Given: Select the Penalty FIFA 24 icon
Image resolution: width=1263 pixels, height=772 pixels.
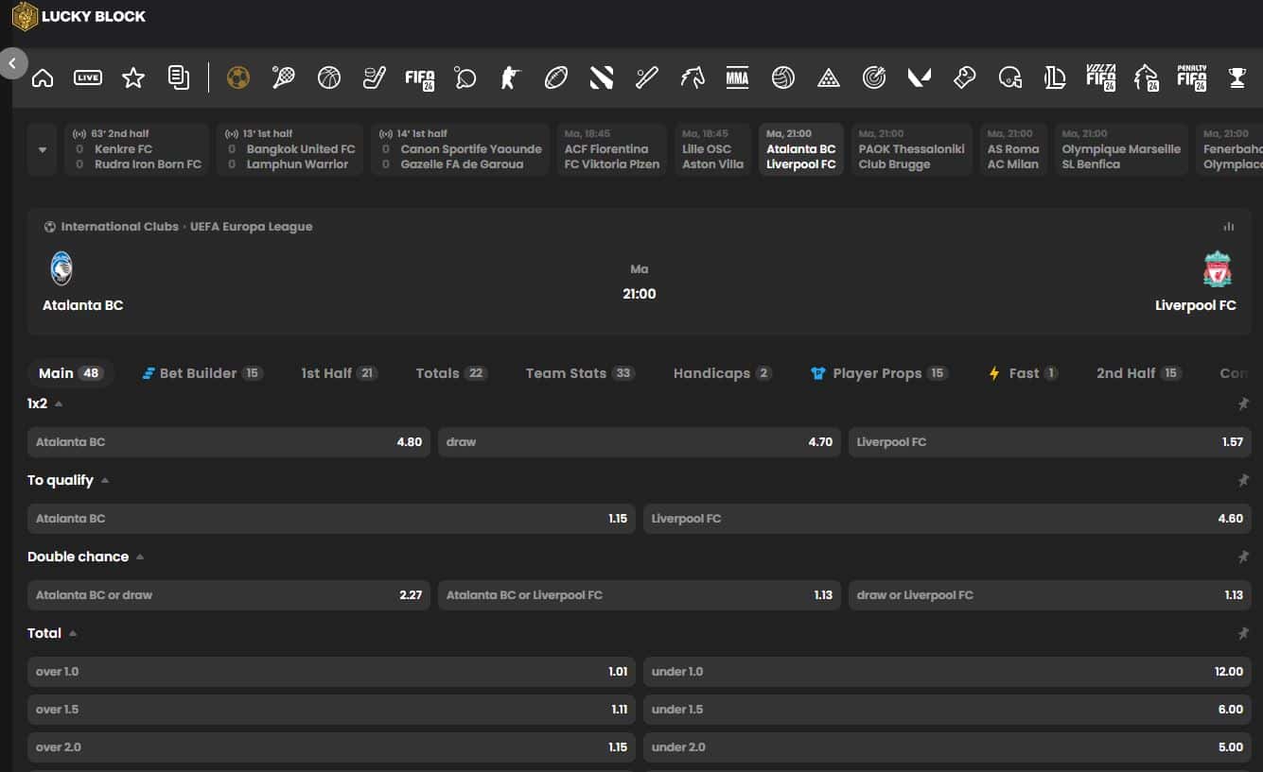Looking at the screenshot, I should 1192,77.
